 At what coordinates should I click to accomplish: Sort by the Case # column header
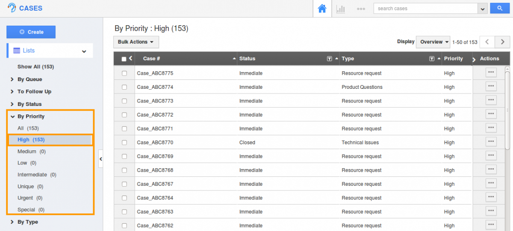(152, 58)
